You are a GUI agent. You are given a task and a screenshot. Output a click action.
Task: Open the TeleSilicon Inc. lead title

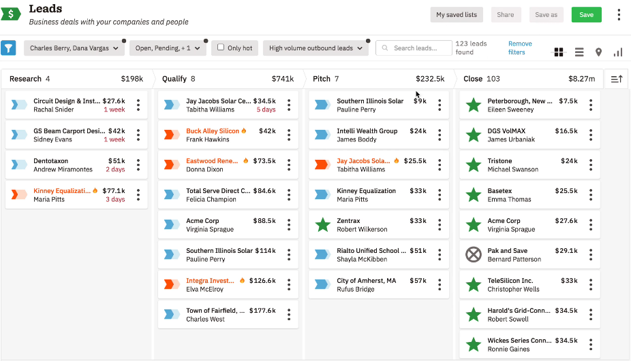pyautogui.click(x=510, y=281)
